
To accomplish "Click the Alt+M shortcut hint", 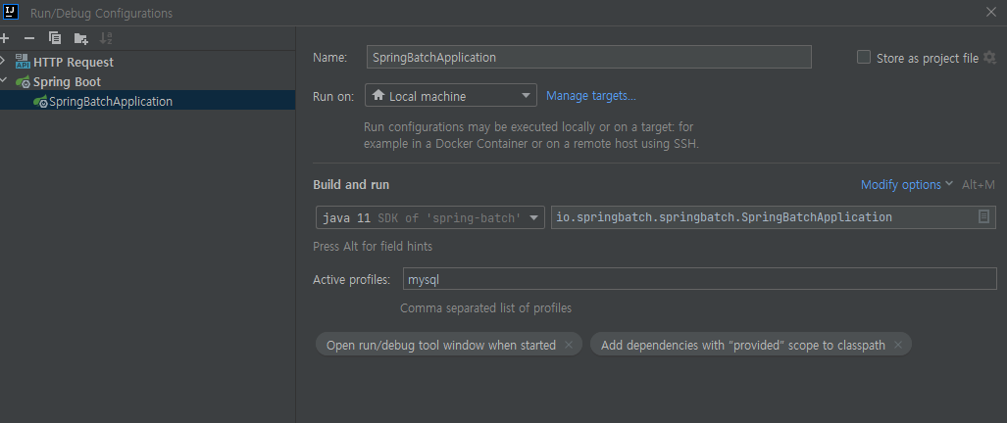I will 979,185.
